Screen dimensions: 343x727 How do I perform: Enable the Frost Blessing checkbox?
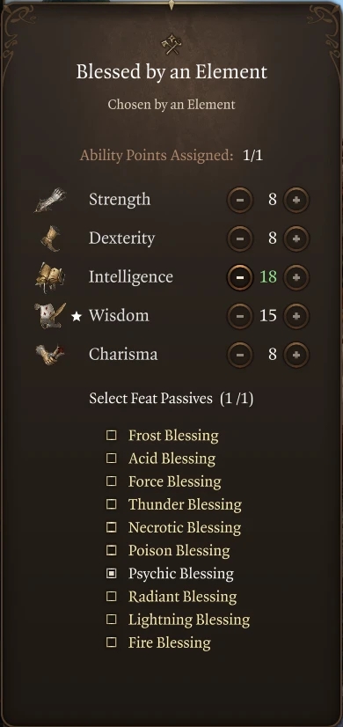111,436
